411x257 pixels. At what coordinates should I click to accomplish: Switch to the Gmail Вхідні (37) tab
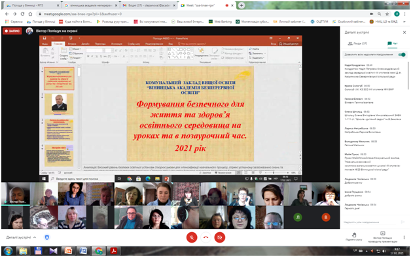coord(149,5)
